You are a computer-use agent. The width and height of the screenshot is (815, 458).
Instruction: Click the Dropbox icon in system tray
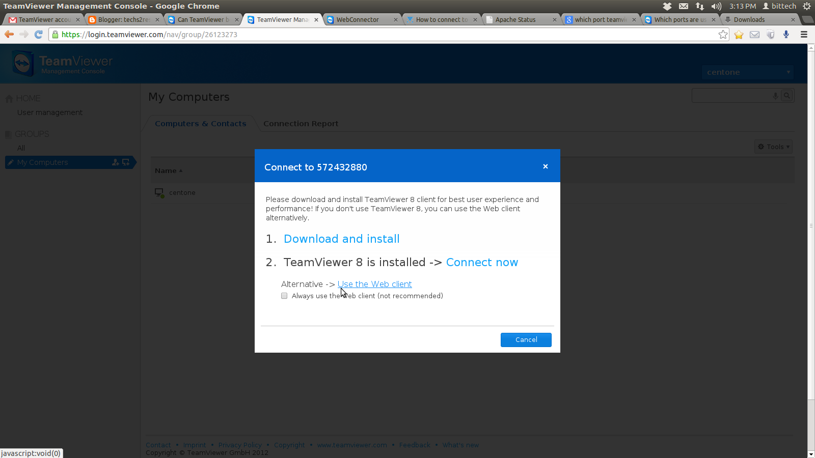click(x=667, y=6)
